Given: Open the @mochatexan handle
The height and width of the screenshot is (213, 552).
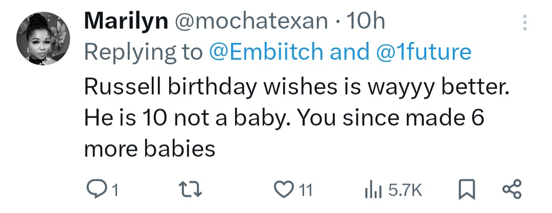Looking at the screenshot, I should pos(251,21).
